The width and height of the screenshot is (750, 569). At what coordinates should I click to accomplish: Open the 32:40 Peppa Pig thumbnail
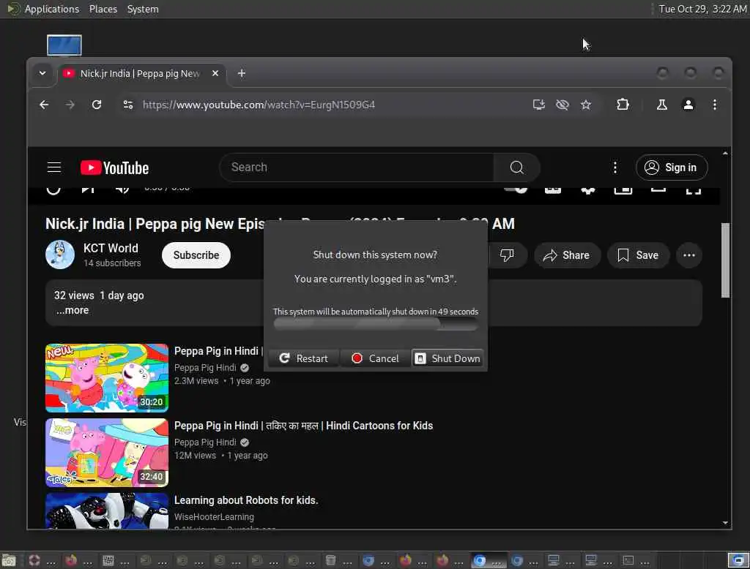107,453
